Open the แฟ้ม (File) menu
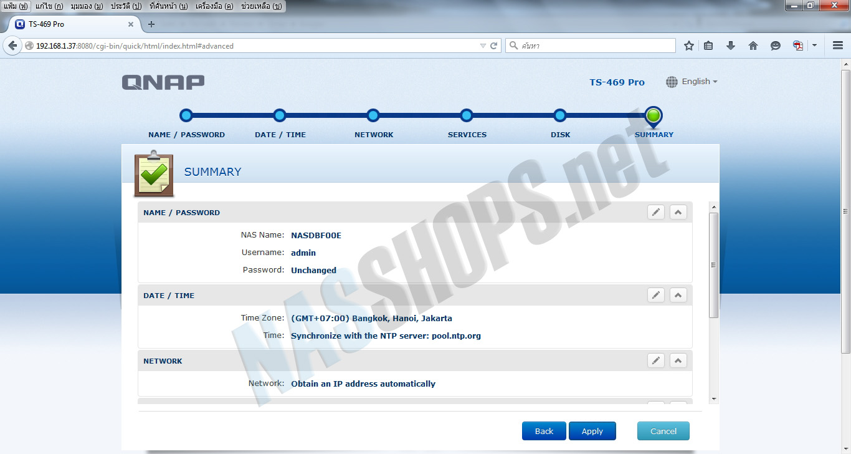The width and height of the screenshot is (851, 454). [16, 6]
